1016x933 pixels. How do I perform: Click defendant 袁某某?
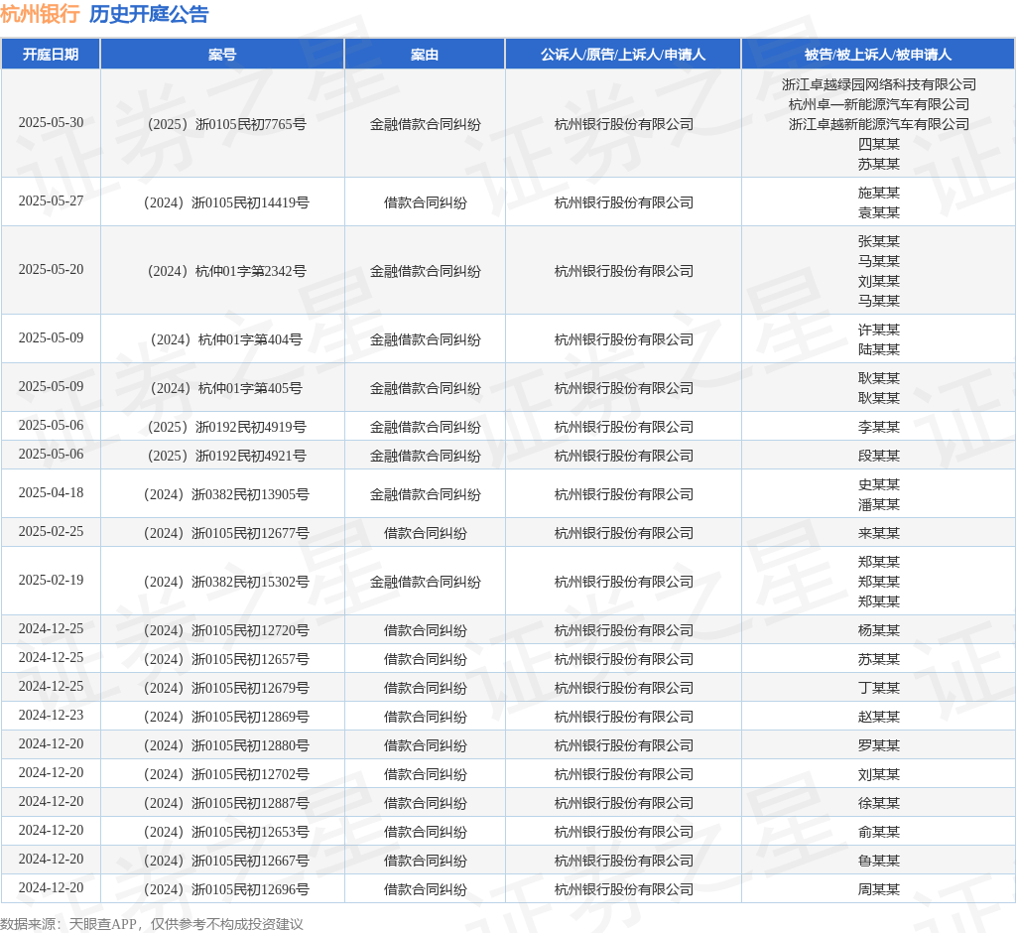click(879, 212)
